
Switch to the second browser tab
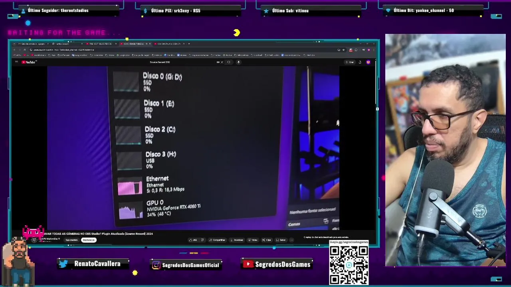pyautogui.click(x=67, y=43)
